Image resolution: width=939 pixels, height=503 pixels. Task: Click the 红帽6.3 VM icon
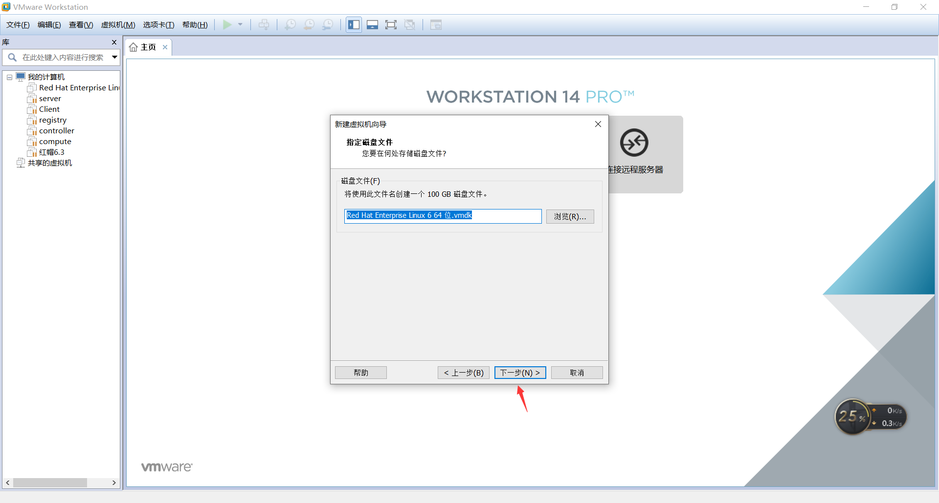(32, 152)
